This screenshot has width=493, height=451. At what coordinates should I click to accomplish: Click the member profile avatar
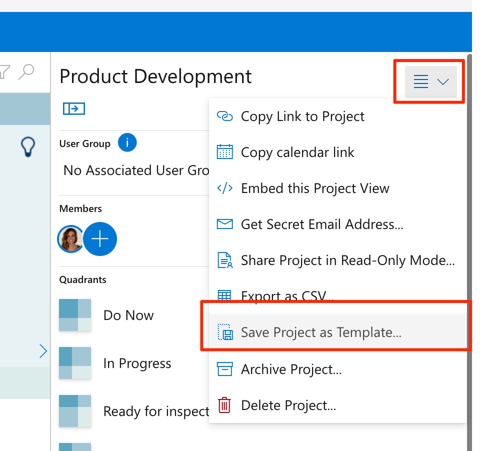[x=70, y=239]
